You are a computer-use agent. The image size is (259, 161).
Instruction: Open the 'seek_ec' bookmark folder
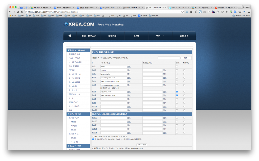(x=154, y=16)
